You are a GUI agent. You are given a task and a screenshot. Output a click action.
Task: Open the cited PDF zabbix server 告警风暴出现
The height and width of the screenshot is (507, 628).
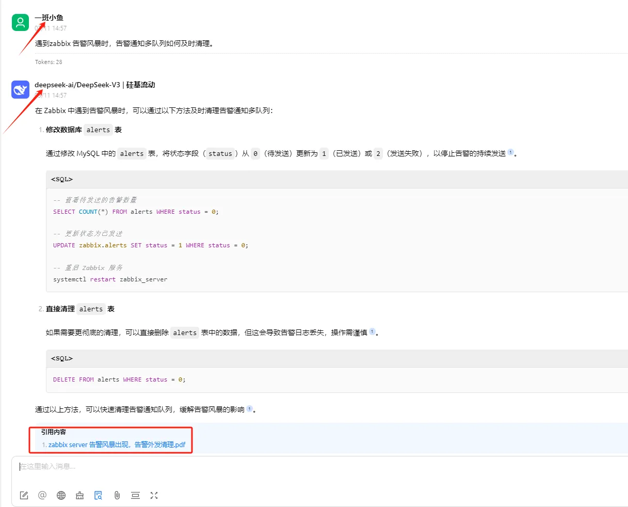click(117, 445)
